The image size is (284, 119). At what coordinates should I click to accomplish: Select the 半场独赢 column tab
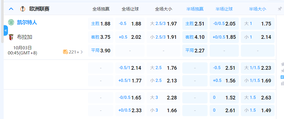(195, 9)
